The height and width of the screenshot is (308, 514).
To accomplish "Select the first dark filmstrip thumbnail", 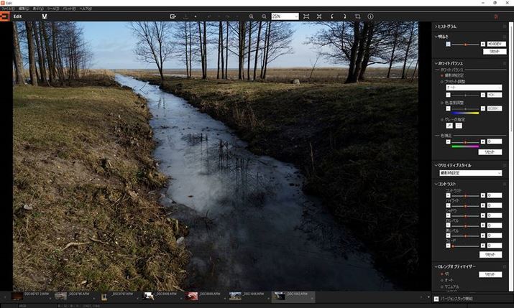I will (17, 297).
